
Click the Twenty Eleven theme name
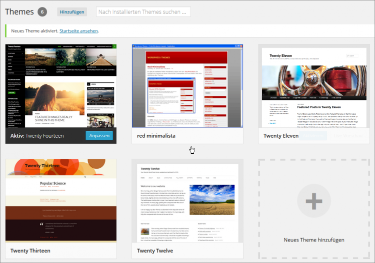(281, 136)
